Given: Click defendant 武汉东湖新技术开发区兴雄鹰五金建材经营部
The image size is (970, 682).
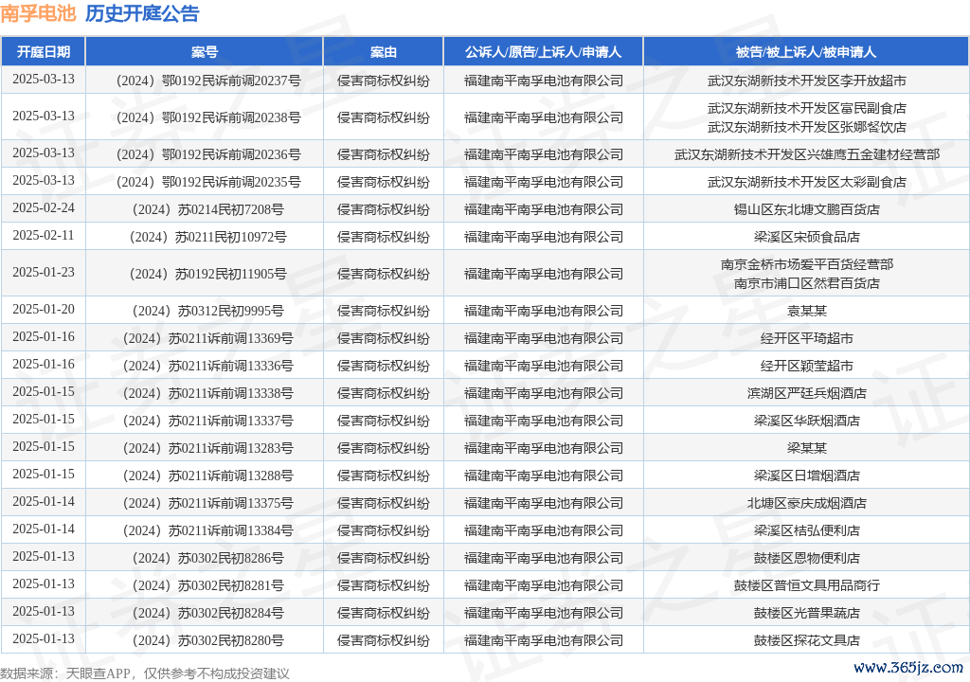Looking at the screenshot, I should click(x=807, y=154).
